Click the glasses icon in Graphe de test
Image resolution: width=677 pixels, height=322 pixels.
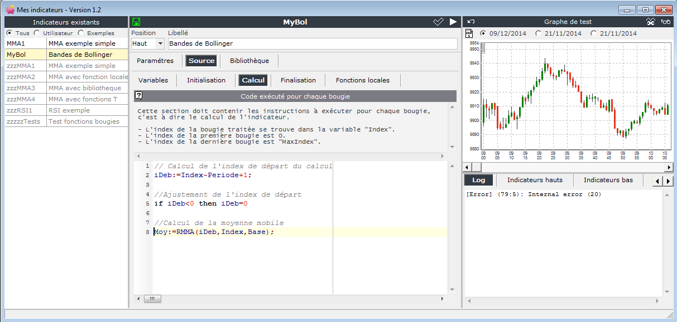point(665,22)
